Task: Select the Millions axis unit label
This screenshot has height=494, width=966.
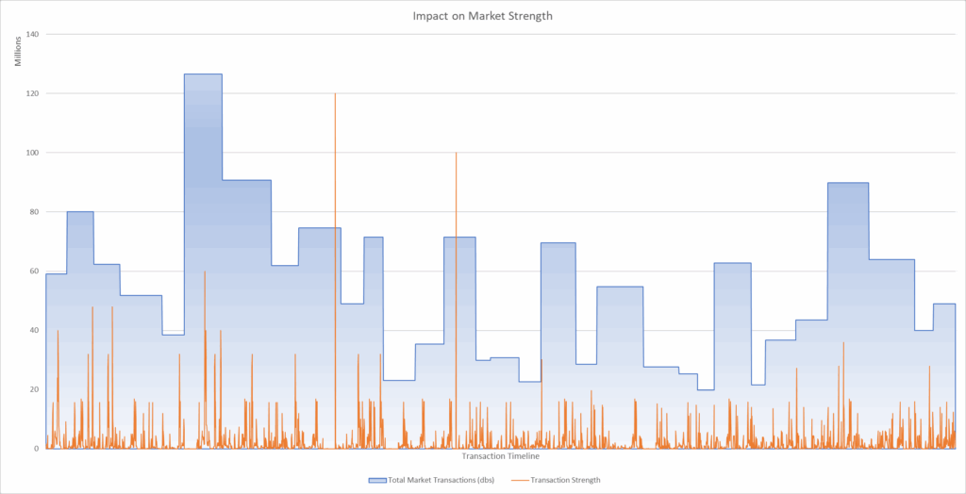Action: [17, 52]
